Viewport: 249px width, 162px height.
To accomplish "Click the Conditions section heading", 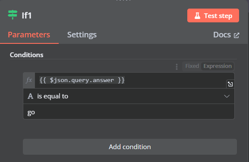I will 26,55.
